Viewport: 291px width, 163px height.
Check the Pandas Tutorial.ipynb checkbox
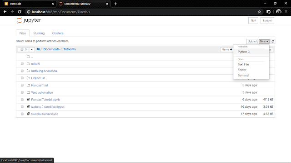pos(22,100)
